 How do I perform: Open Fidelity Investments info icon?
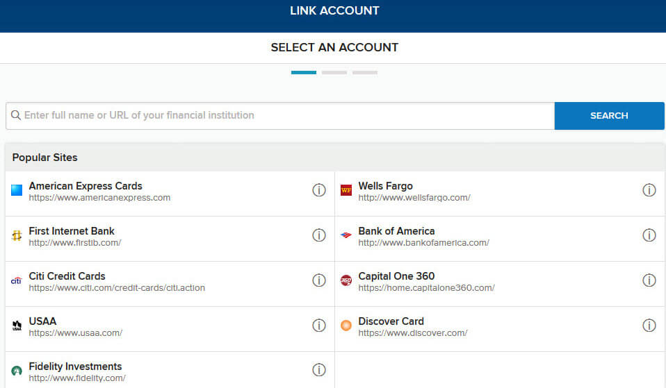coord(319,370)
